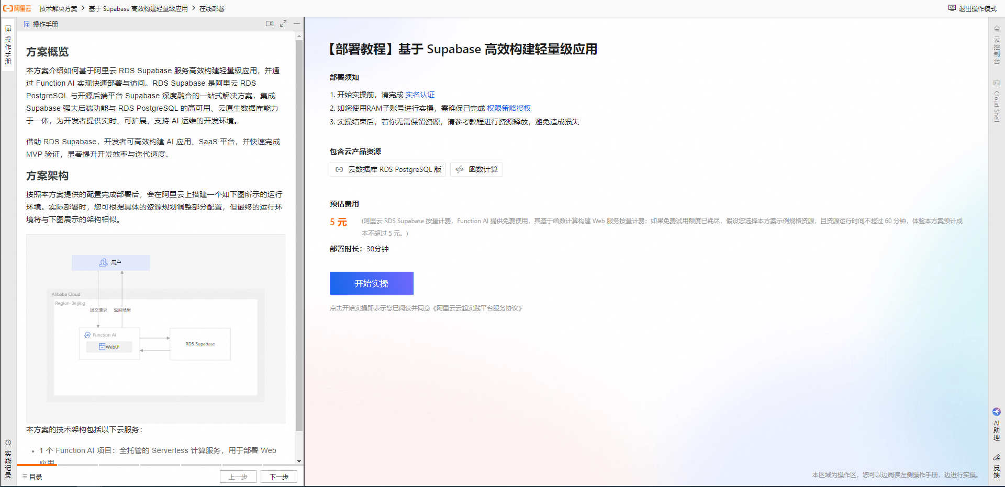Screen dimensions: 1005x487
Task: Click the RDS Supabase box in diagram
Action: [x=200, y=344]
